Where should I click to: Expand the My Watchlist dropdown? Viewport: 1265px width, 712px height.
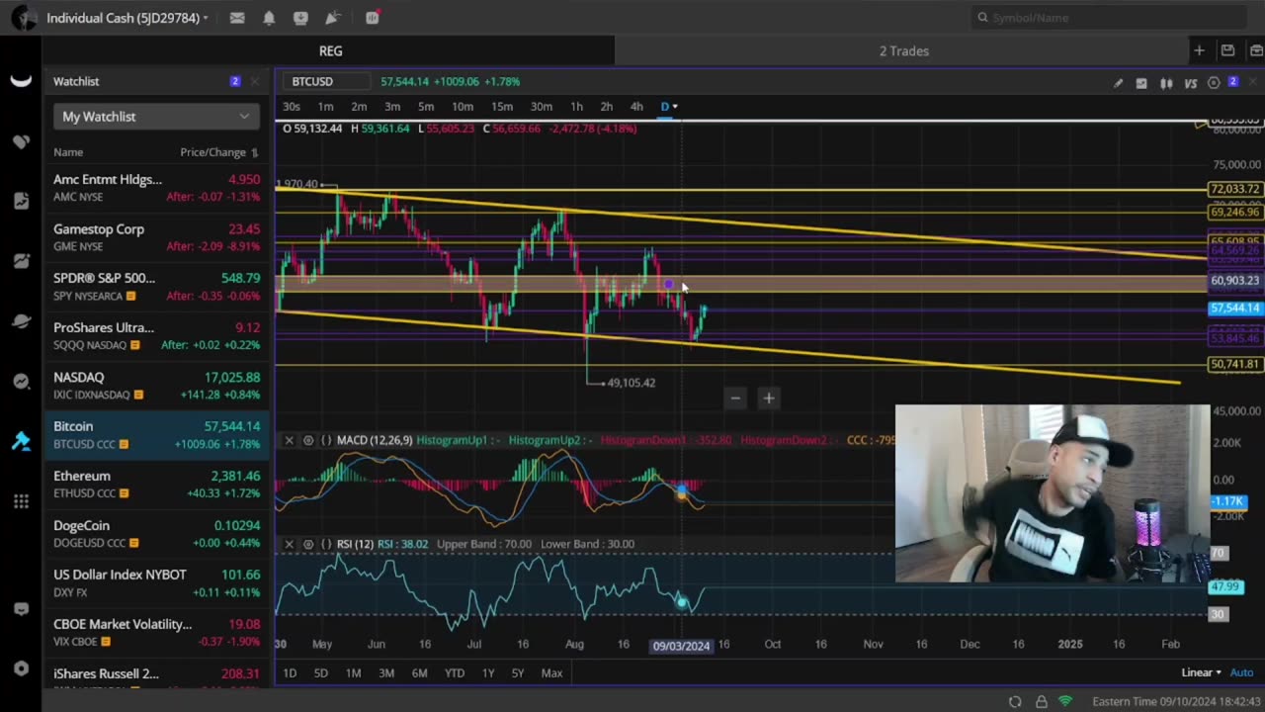pyautogui.click(x=156, y=117)
